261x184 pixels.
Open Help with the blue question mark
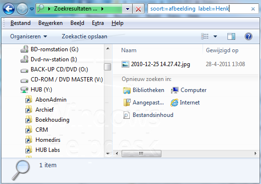249,36
